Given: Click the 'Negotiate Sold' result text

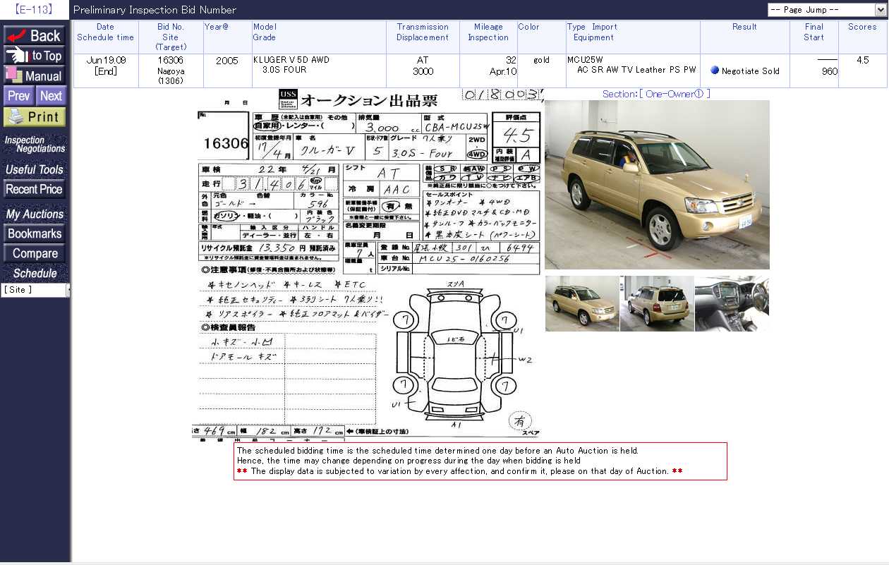Looking at the screenshot, I should point(751,71).
